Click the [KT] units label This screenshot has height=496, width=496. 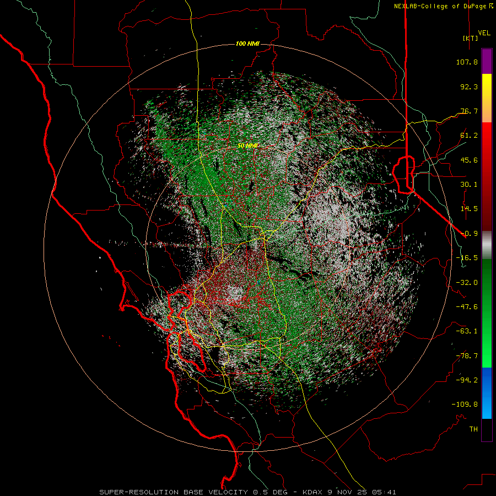coord(470,38)
